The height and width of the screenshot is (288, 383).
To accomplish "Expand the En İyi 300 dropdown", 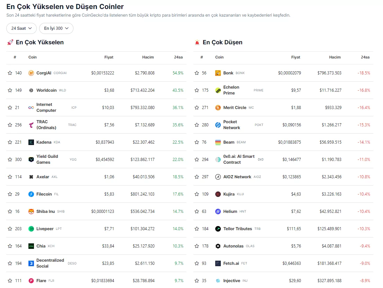I will click(x=56, y=28).
